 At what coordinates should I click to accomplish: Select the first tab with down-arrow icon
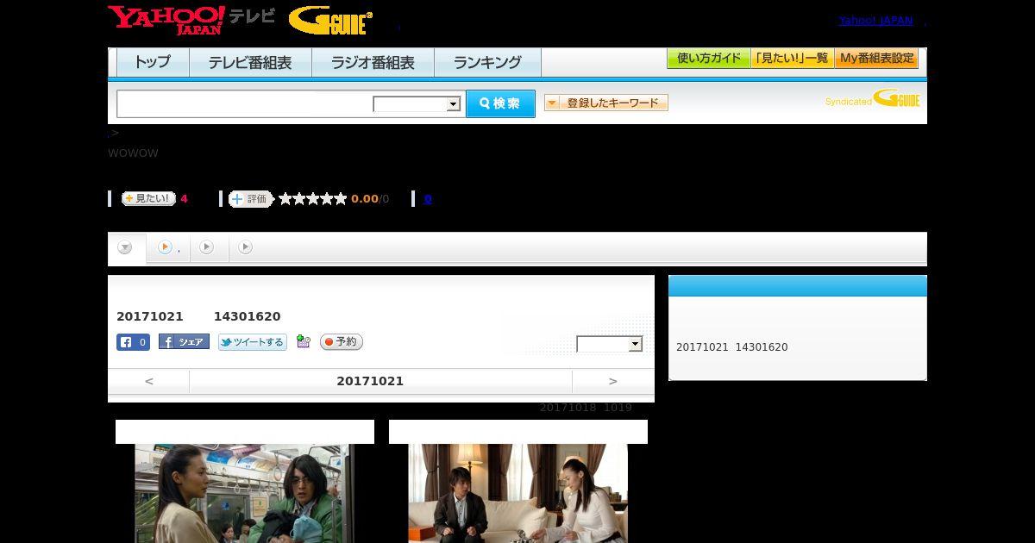click(126, 247)
